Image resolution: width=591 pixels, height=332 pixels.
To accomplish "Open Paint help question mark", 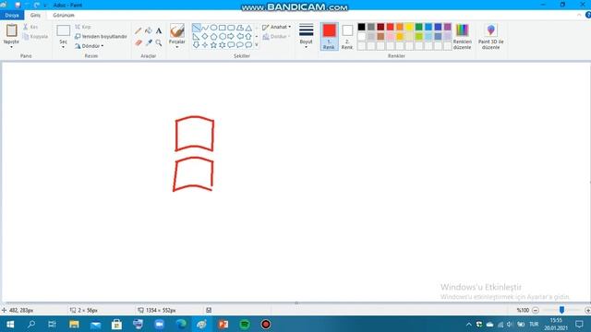I will 587,15.
